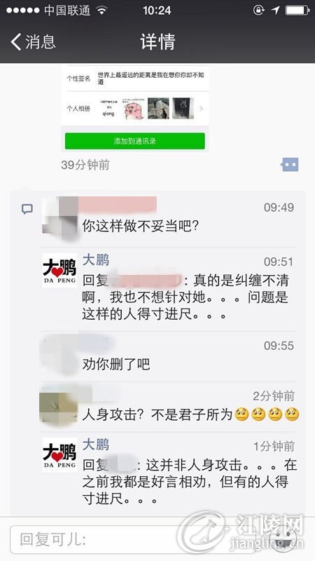315x561 pixels.
Task: Tap the 个性签名 row
Action: [134, 78]
